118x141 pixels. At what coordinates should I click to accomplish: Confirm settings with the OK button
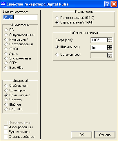[81, 135]
